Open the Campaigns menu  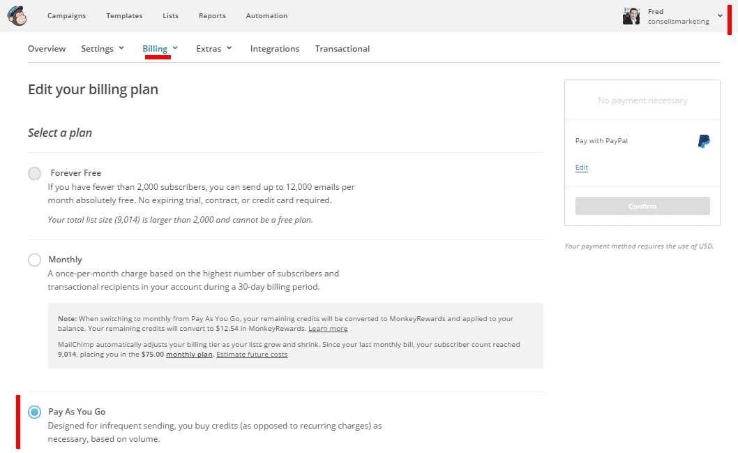pos(66,15)
